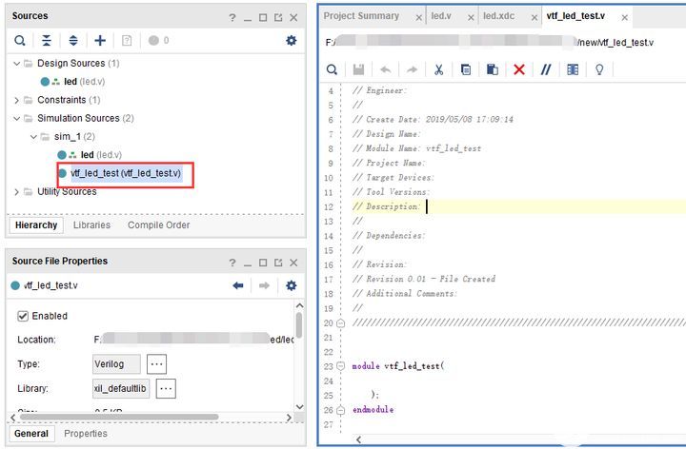The image size is (686, 449).
Task: Open the Properties tab at bottom
Action: point(86,434)
